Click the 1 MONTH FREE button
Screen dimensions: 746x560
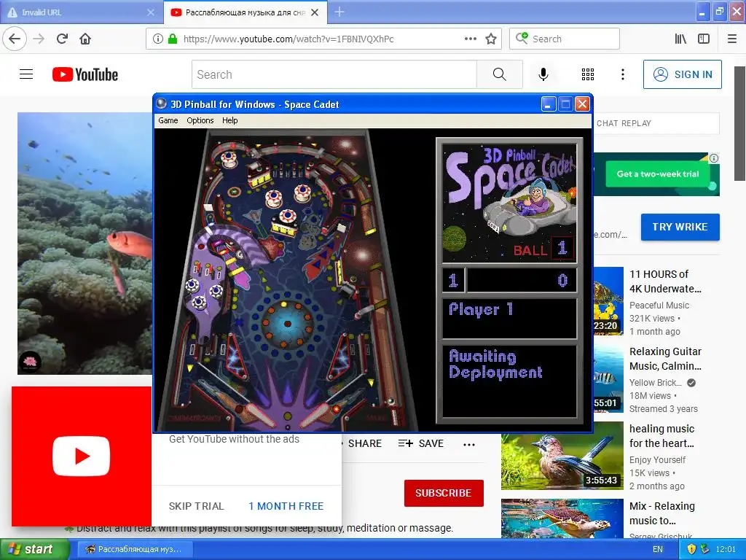point(286,506)
